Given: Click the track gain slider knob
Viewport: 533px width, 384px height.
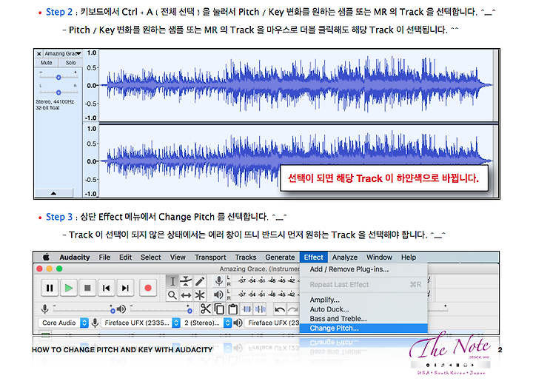Looking at the screenshot, I should [58, 78].
